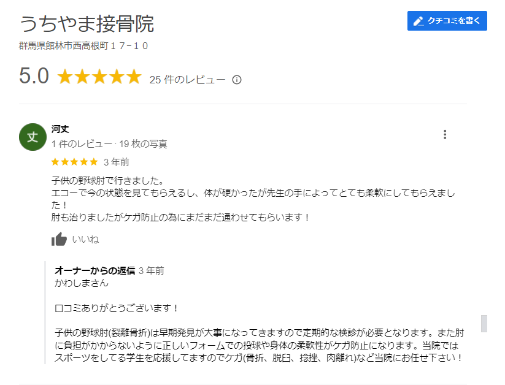The width and height of the screenshot is (505, 385).
Task: Click the 5.0 rating score number
Action: pyautogui.click(x=34, y=77)
